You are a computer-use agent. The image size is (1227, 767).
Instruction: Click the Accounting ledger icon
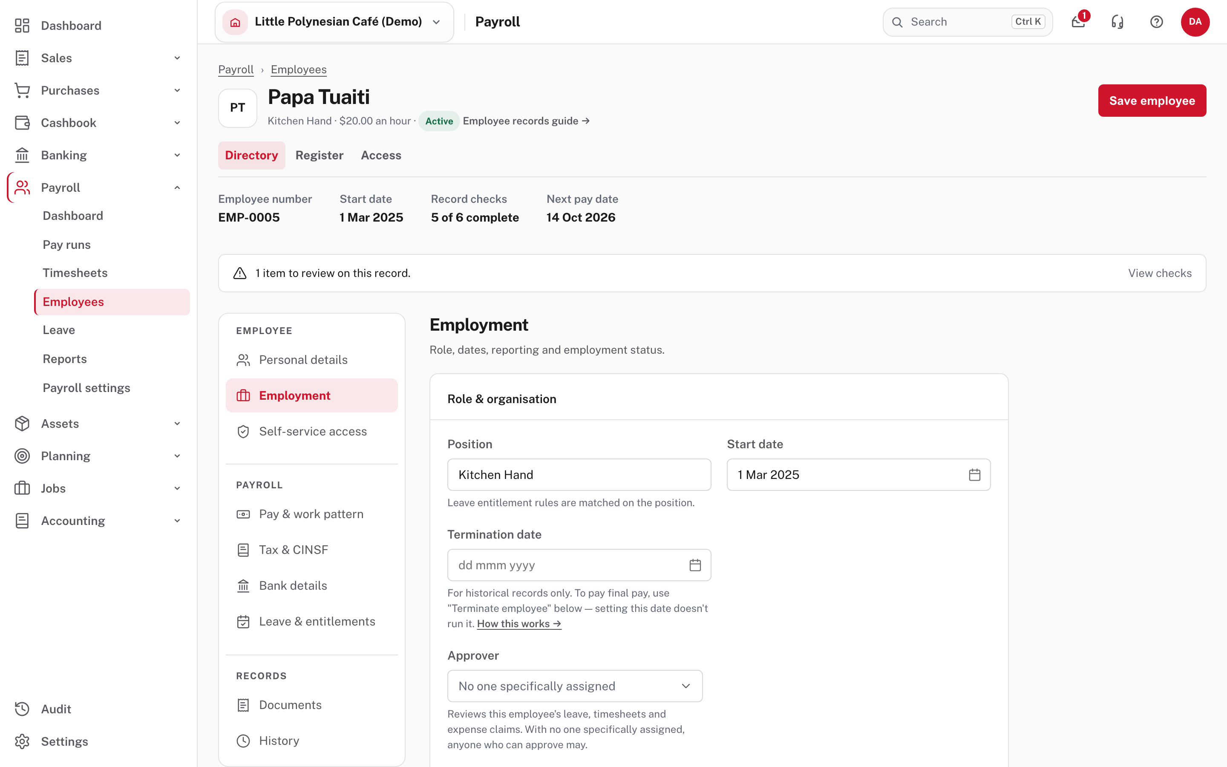pyautogui.click(x=22, y=521)
